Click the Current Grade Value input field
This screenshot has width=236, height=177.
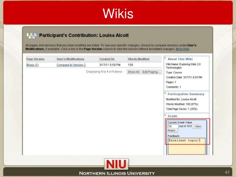(172, 126)
